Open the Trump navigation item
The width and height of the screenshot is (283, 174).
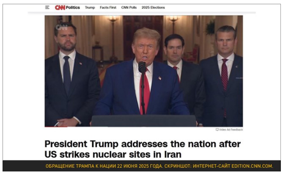(x=90, y=7)
